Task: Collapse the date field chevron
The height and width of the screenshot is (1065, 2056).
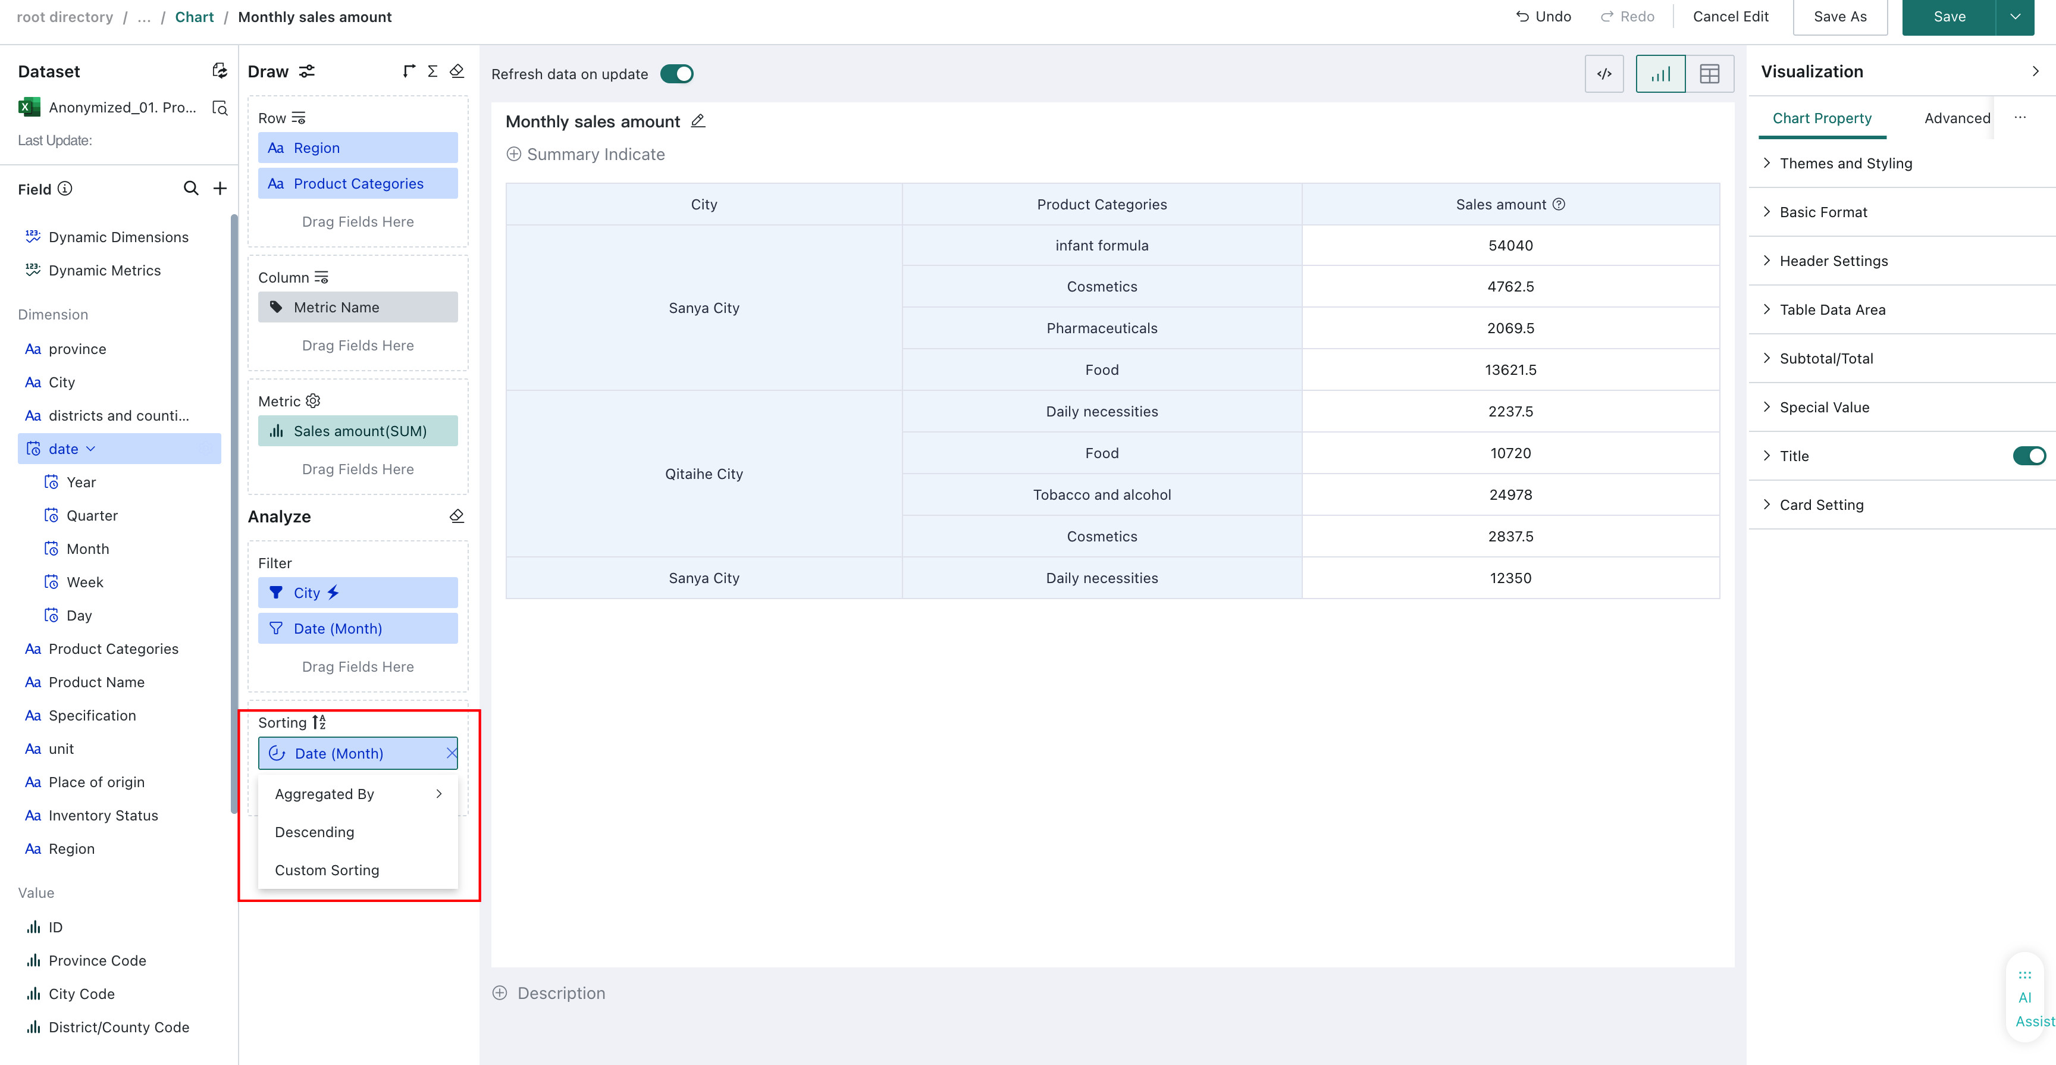Action: pos(91,449)
